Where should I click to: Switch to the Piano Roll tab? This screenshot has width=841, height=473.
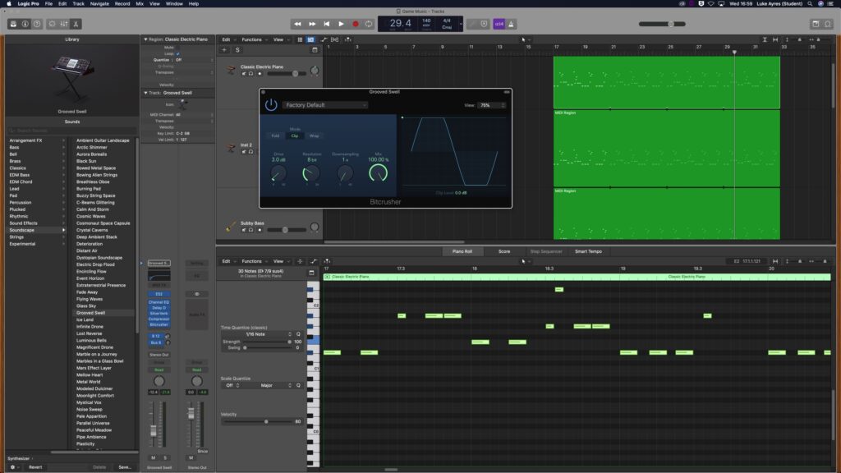coord(462,251)
